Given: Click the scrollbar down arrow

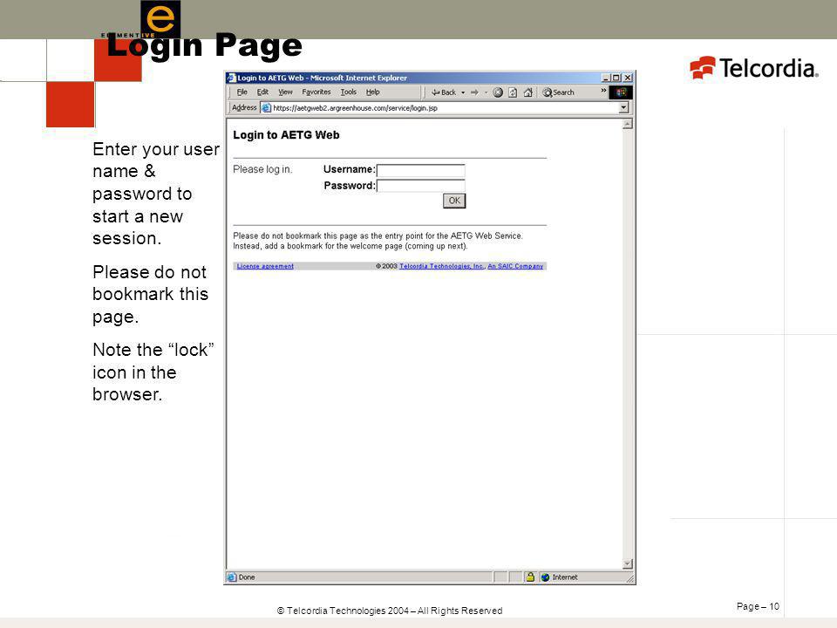Looking at the screenshot, I should click(628, 564).
